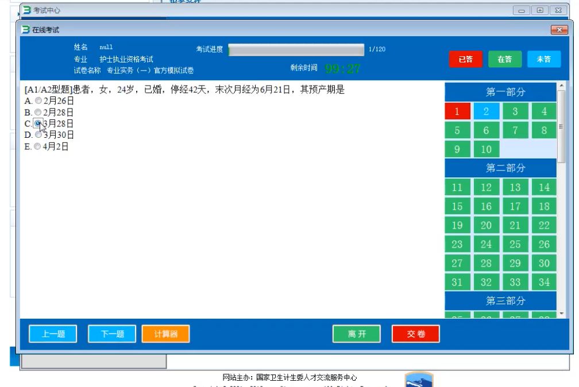The image size is (579, 387).
Task: Open the 计算器 calculator
Action: pyautogui.click(x=165, y=334)
